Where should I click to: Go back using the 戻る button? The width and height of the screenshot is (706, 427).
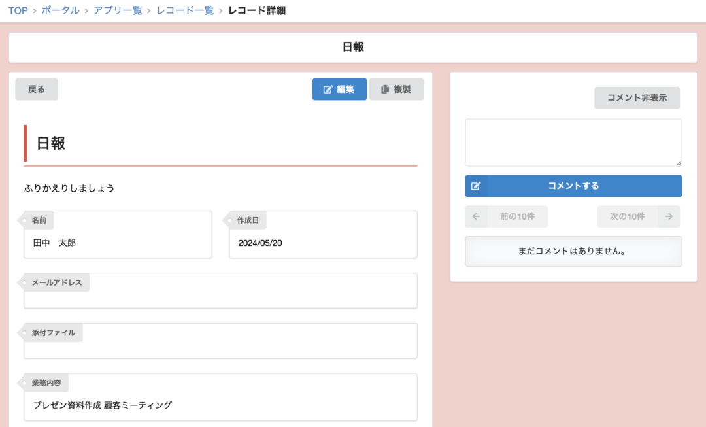[36, 89]
